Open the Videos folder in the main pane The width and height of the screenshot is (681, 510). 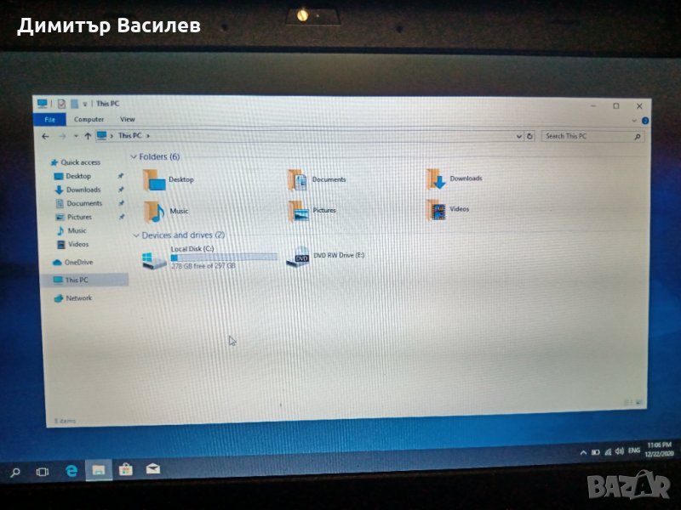tap(436, 210)
